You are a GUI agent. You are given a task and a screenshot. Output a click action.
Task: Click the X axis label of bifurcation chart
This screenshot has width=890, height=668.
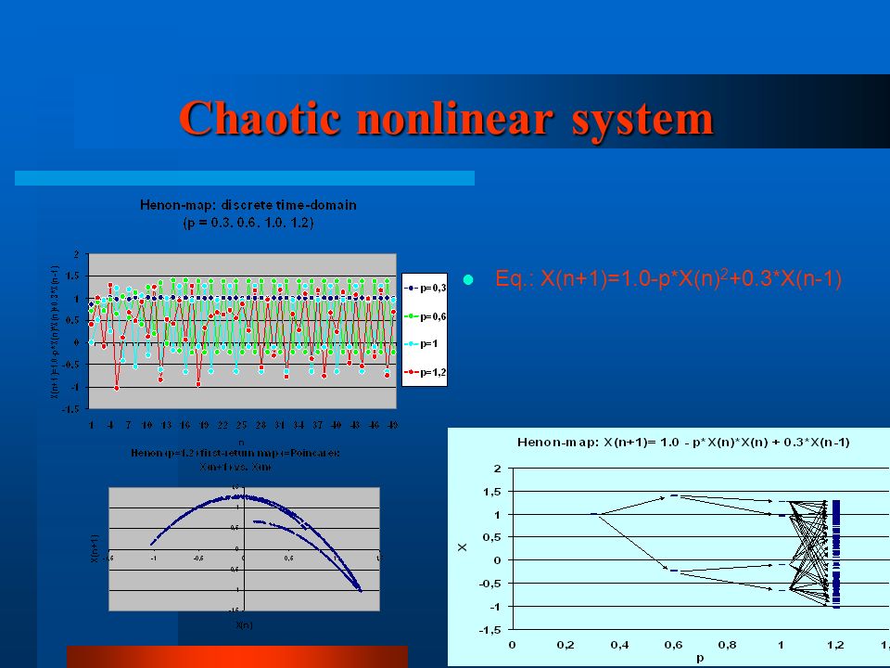click(x=463, y=547)
